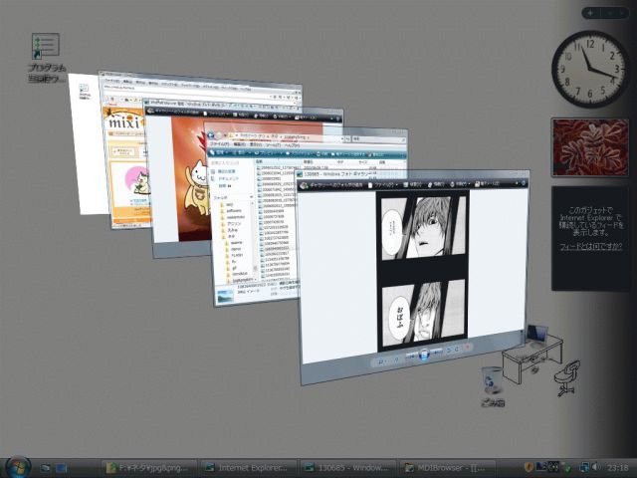Image resolution: width=637 pixels, height=478 pixels.
Task: Click 修整 in the front Photo Gallery toolbar
Action: point(411,184)
